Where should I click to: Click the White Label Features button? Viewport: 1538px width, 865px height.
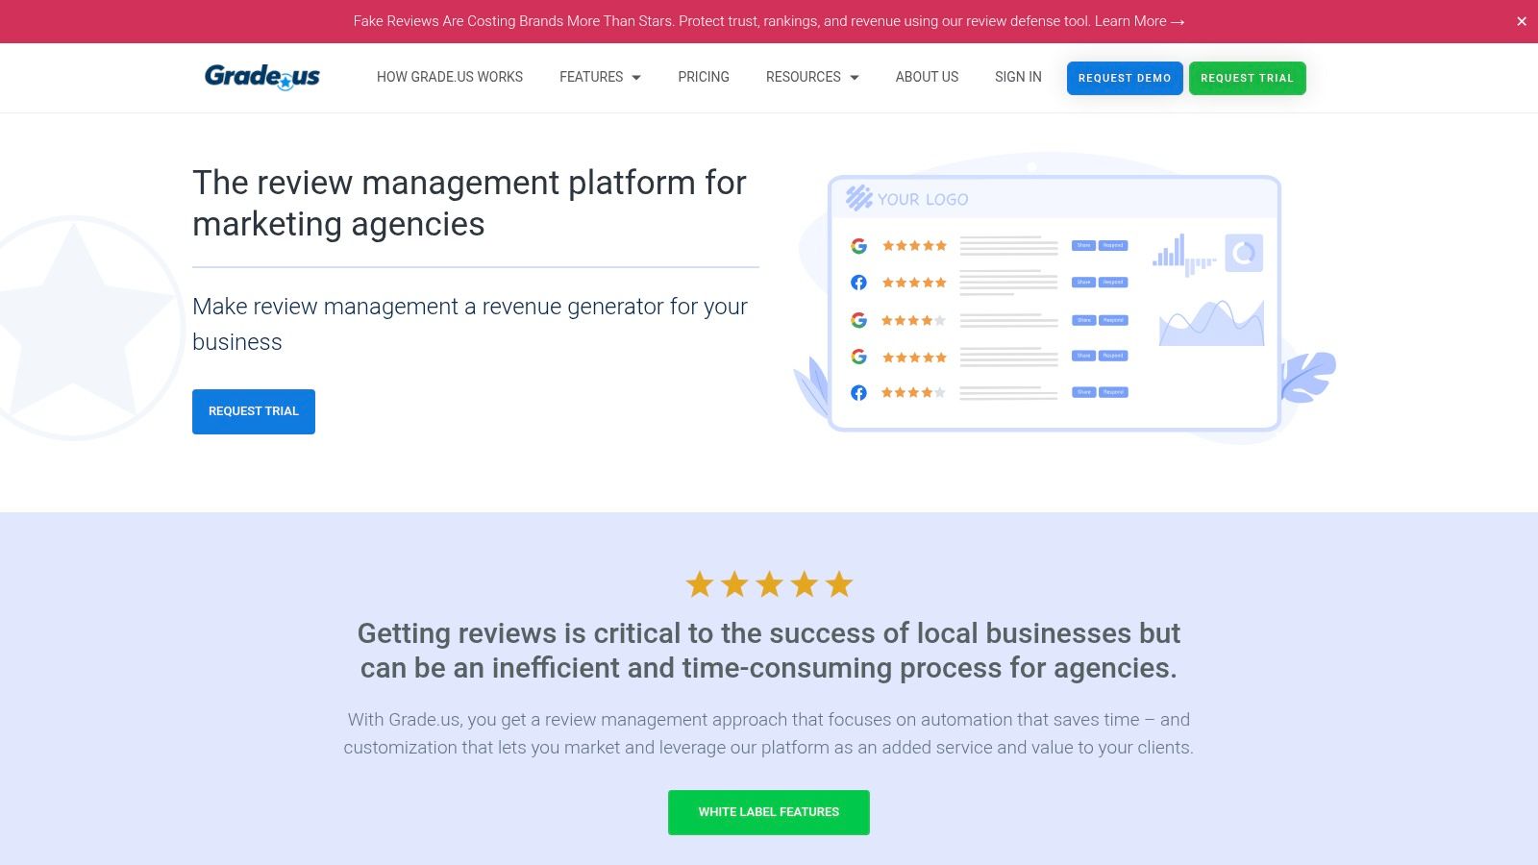[769, 812]
